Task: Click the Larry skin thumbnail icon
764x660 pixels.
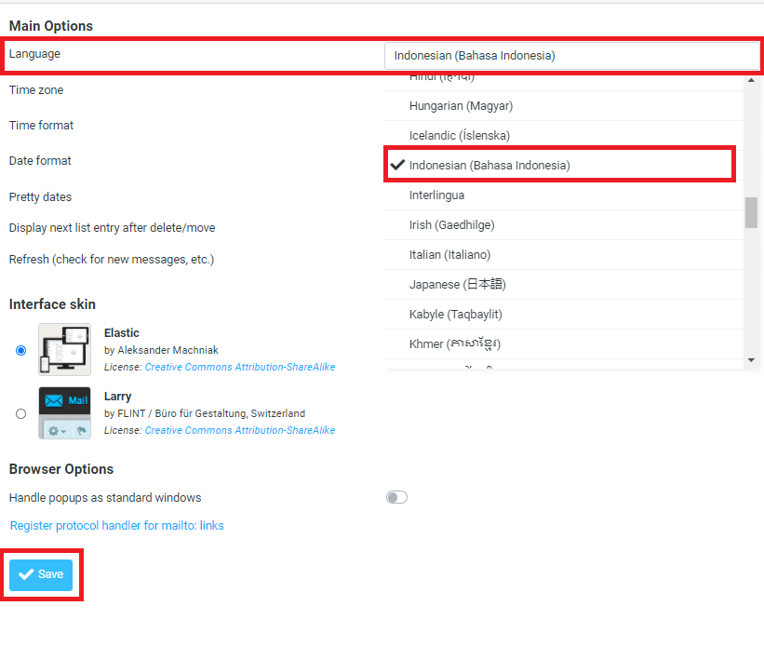Action: pos(64,412)
